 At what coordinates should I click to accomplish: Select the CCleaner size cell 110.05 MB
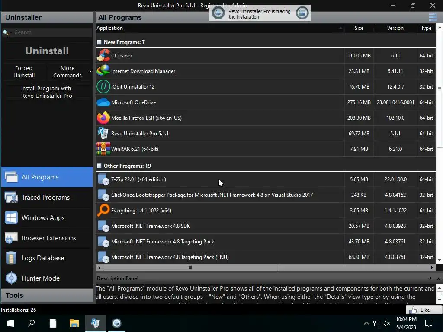(x=359, y=56)
